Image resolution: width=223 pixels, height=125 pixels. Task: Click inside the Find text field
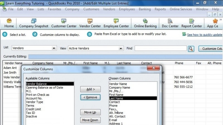[161, 48]
